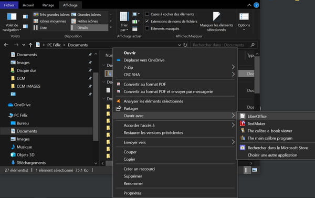
Task: Click the help question mark icon
Action: (x=256, y=5)
